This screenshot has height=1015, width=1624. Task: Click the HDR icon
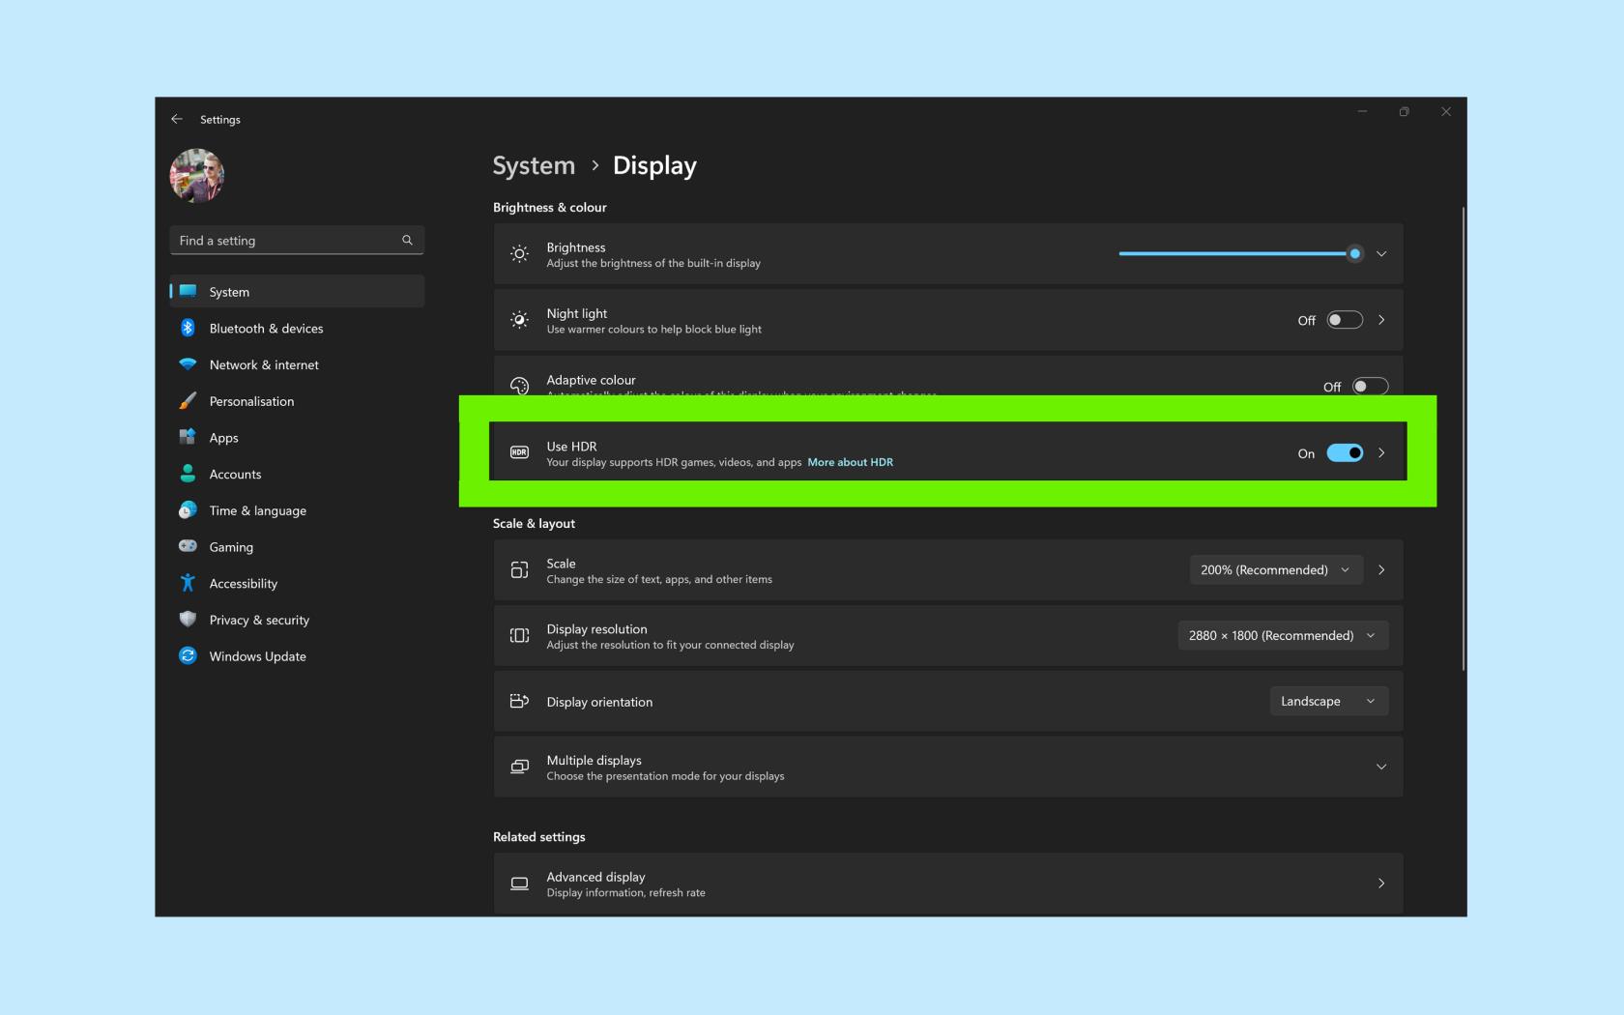point(519,452)
